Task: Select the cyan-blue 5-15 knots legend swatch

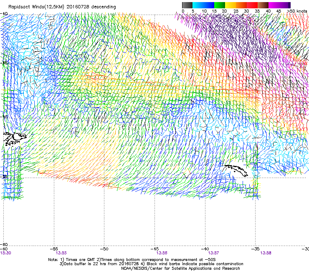Action: tap(203, 5)
